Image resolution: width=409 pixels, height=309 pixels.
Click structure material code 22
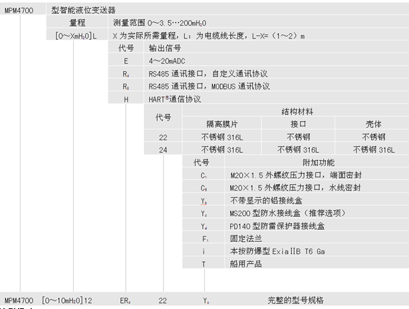click(x=163, y=137)
